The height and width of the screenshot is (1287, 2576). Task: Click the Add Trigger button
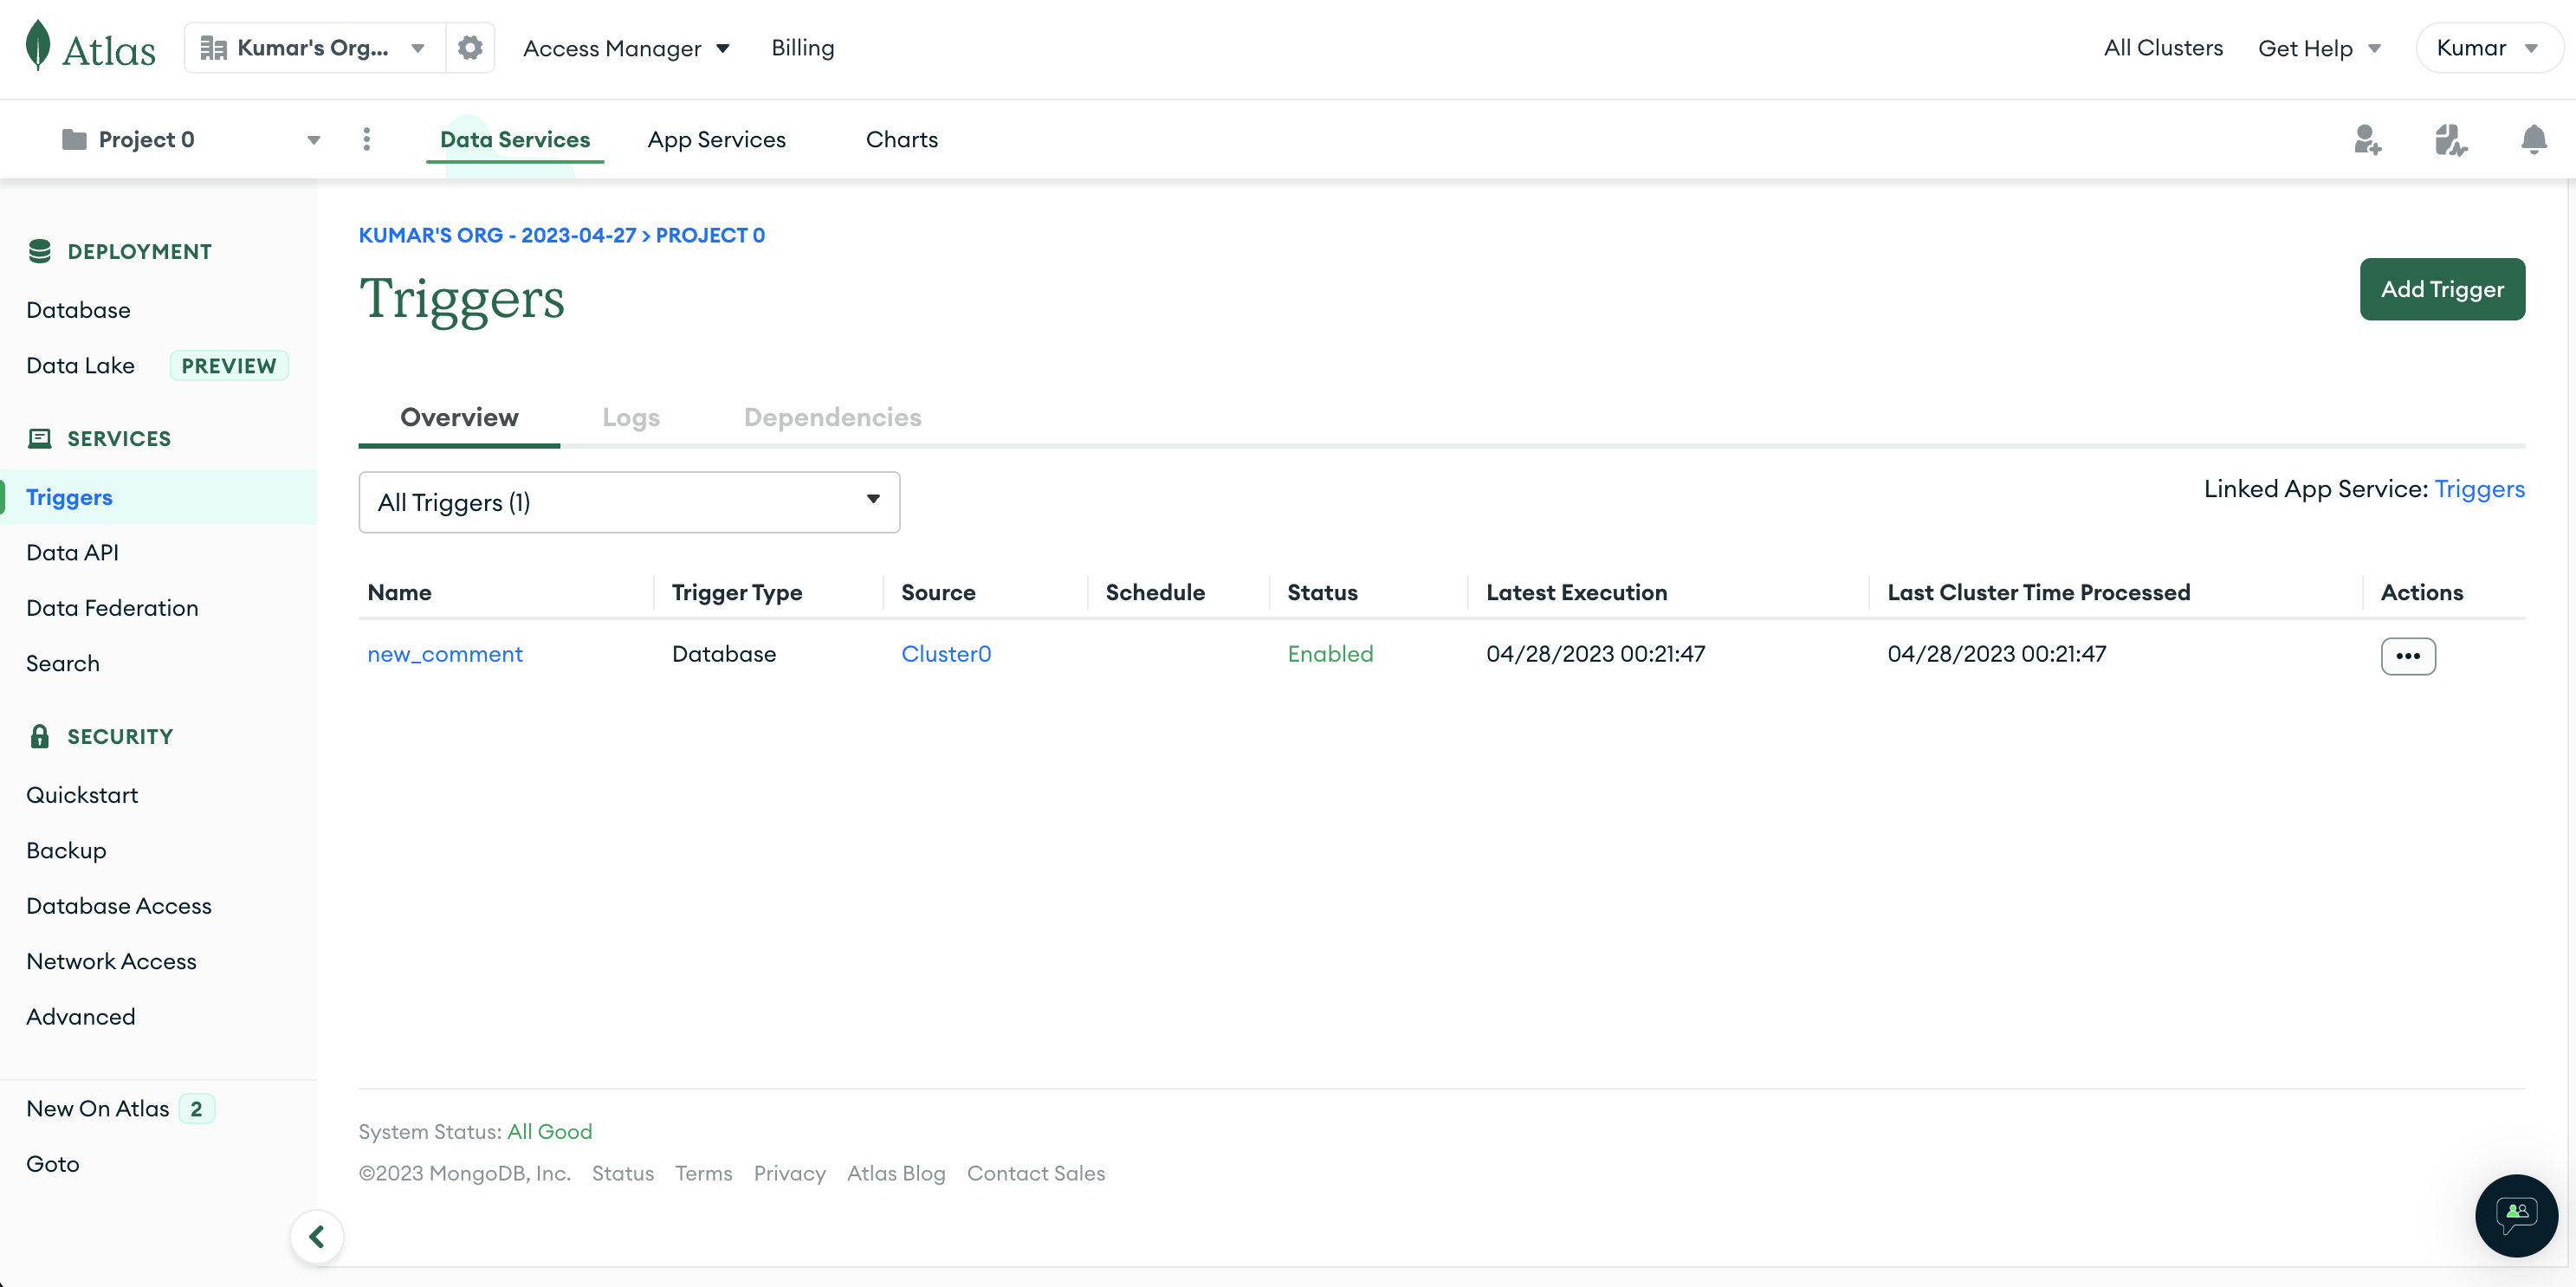click(x=2442, y=289)
